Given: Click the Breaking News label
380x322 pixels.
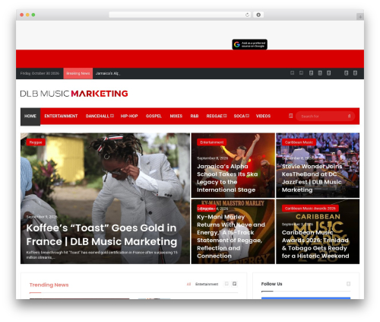Looking at the screenshot, I should [78, 73].
